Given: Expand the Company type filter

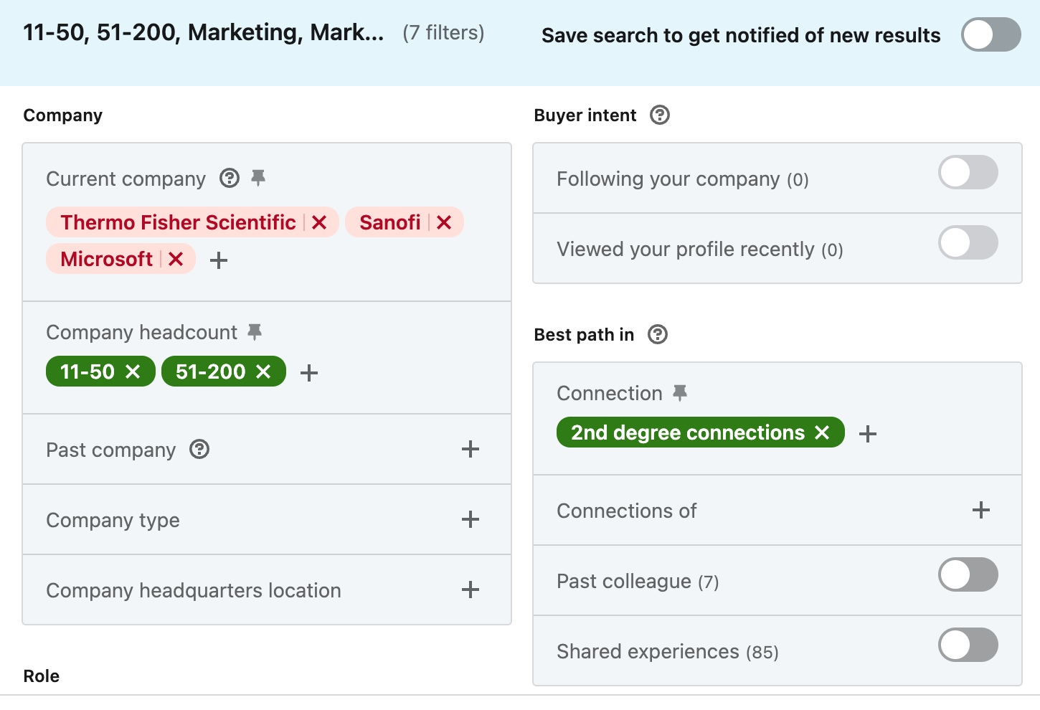Looking at the screenshot, I should tap(471, 519).
